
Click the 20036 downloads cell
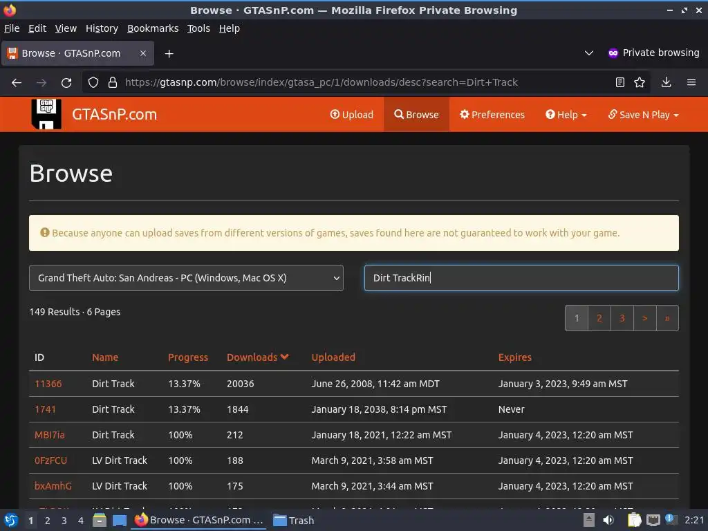[240, 384]
